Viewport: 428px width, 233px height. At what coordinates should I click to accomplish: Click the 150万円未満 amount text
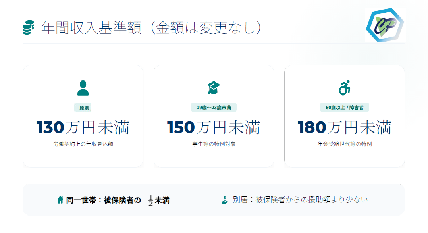click(x=214, y=128)
